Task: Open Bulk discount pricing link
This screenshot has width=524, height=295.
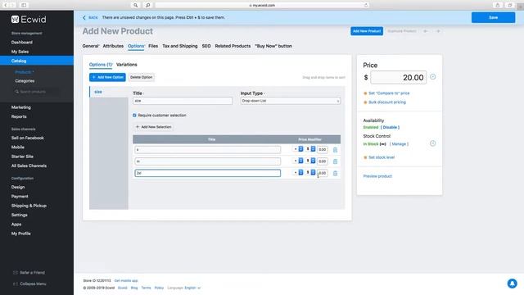Action: (387, 102)
